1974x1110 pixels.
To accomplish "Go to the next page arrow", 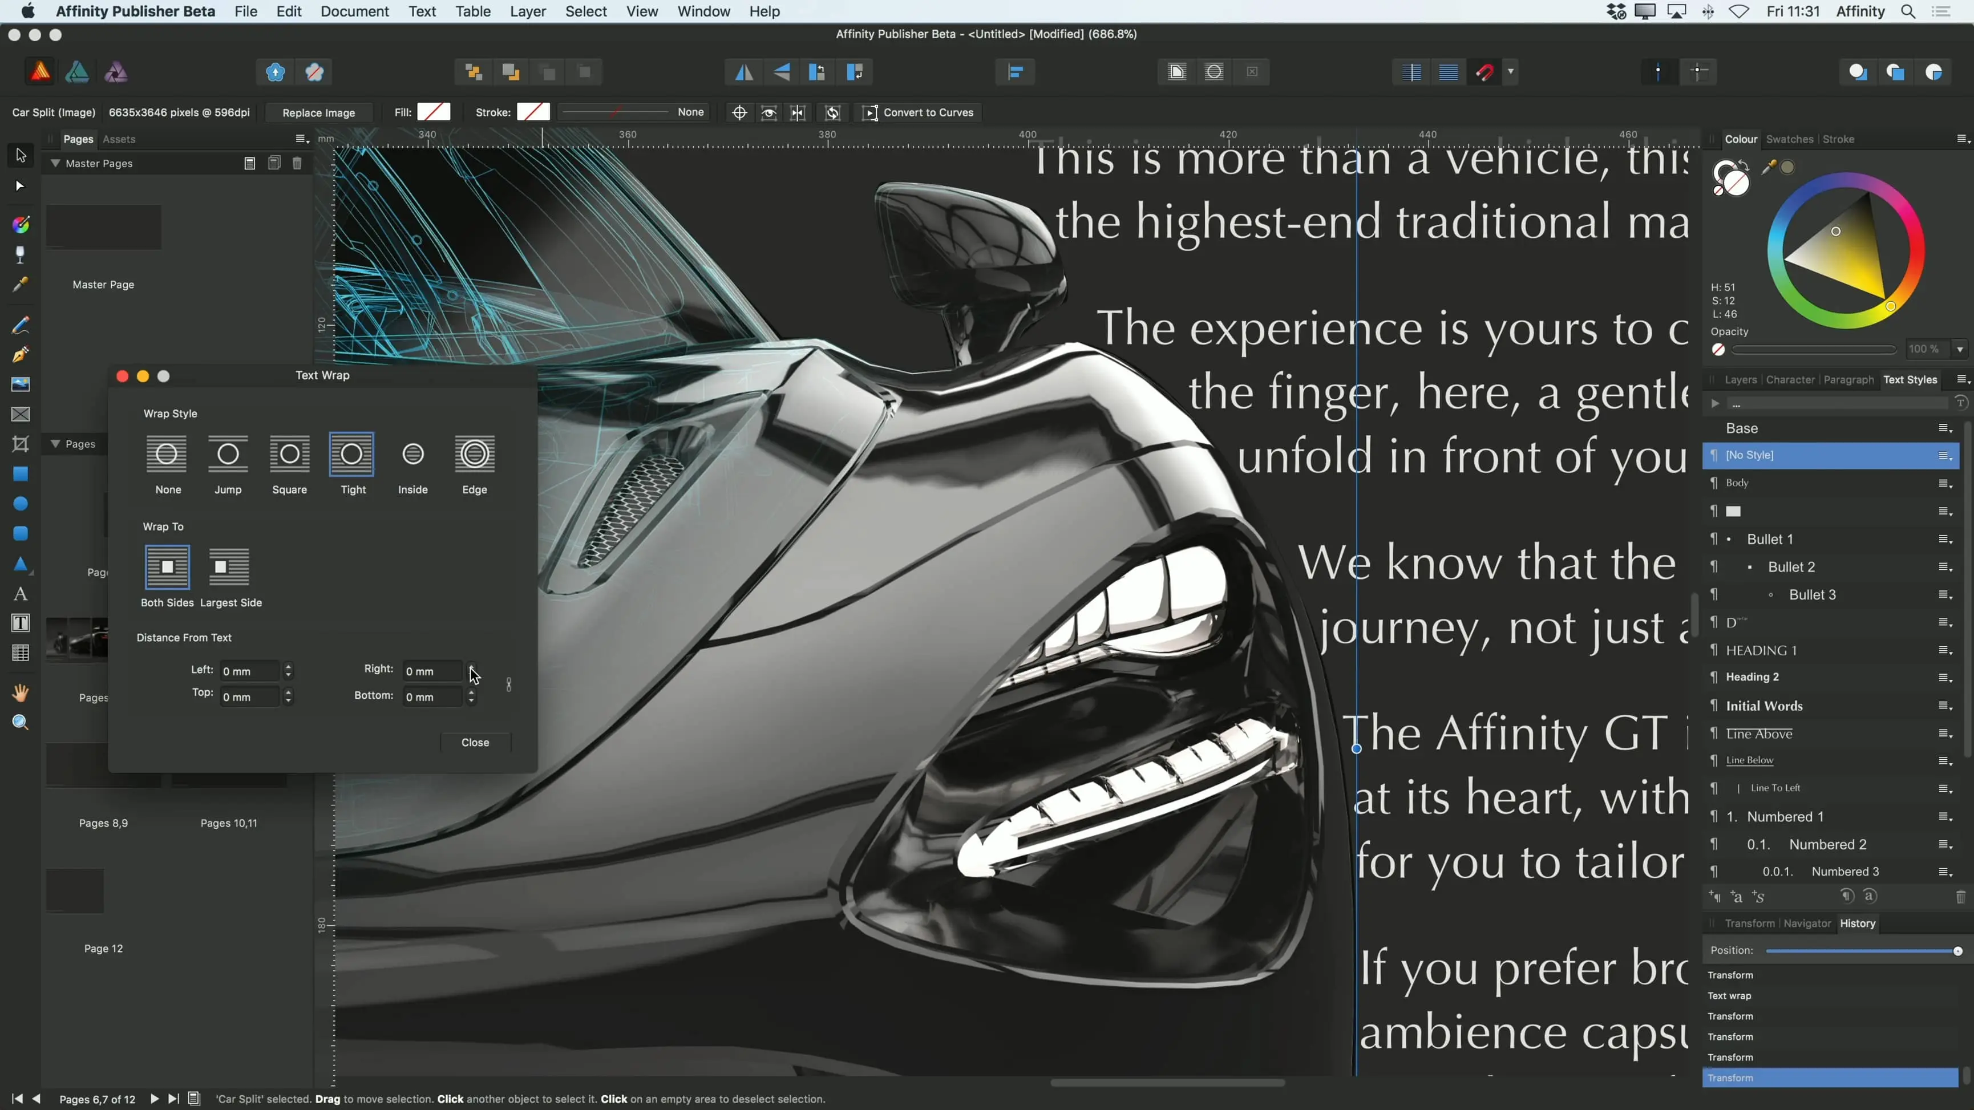I will click(x=154, y=1099).
